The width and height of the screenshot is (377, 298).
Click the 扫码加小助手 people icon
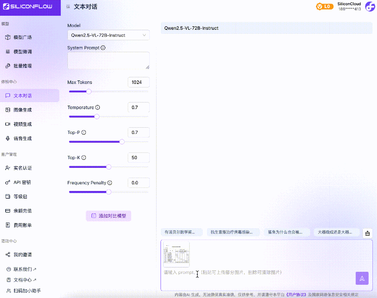click(x=9, y=291)
